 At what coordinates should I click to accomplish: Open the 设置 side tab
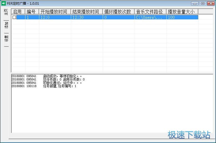(6, 40)
